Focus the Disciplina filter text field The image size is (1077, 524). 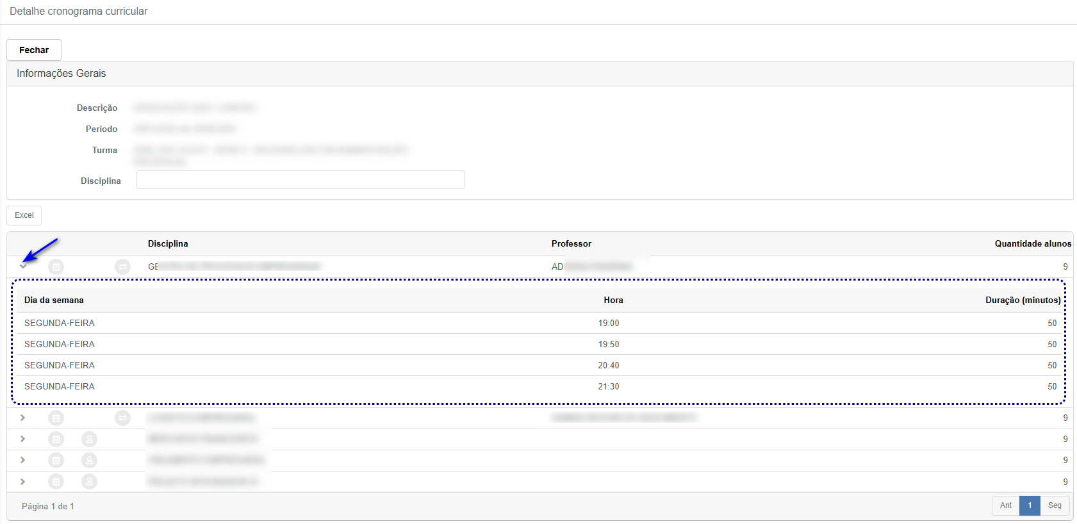point(300,180)
